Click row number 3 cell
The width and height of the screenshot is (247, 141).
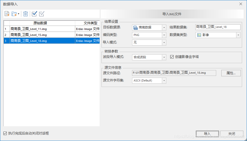[7, 41]
